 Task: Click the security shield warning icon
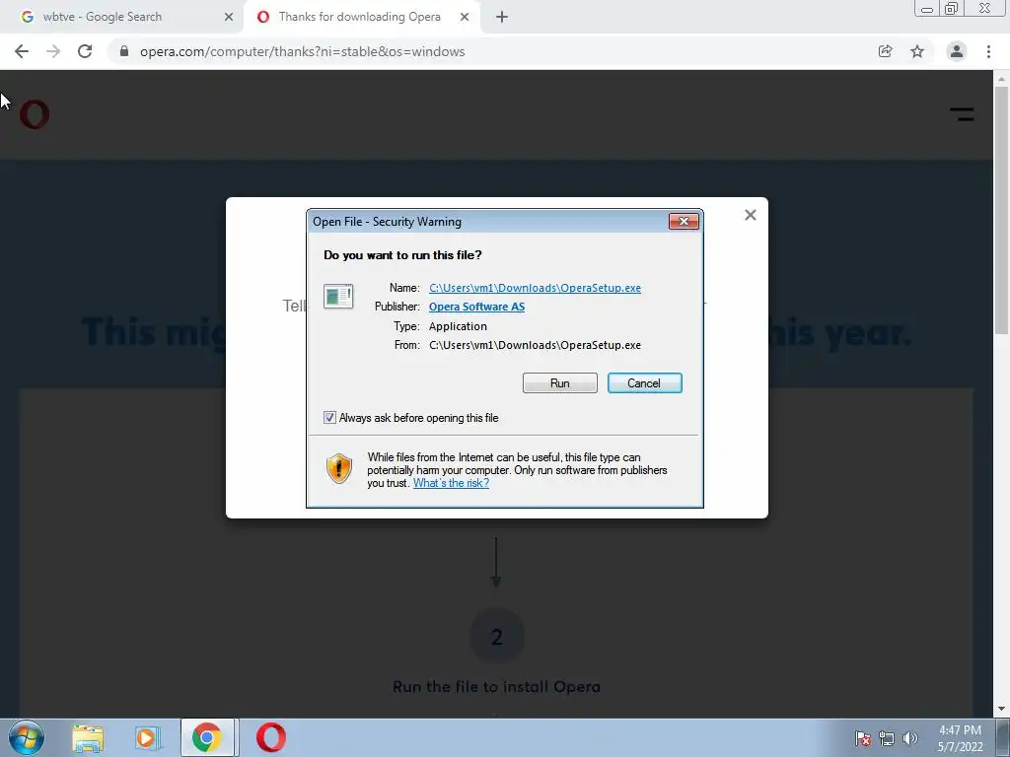[339, 468]
